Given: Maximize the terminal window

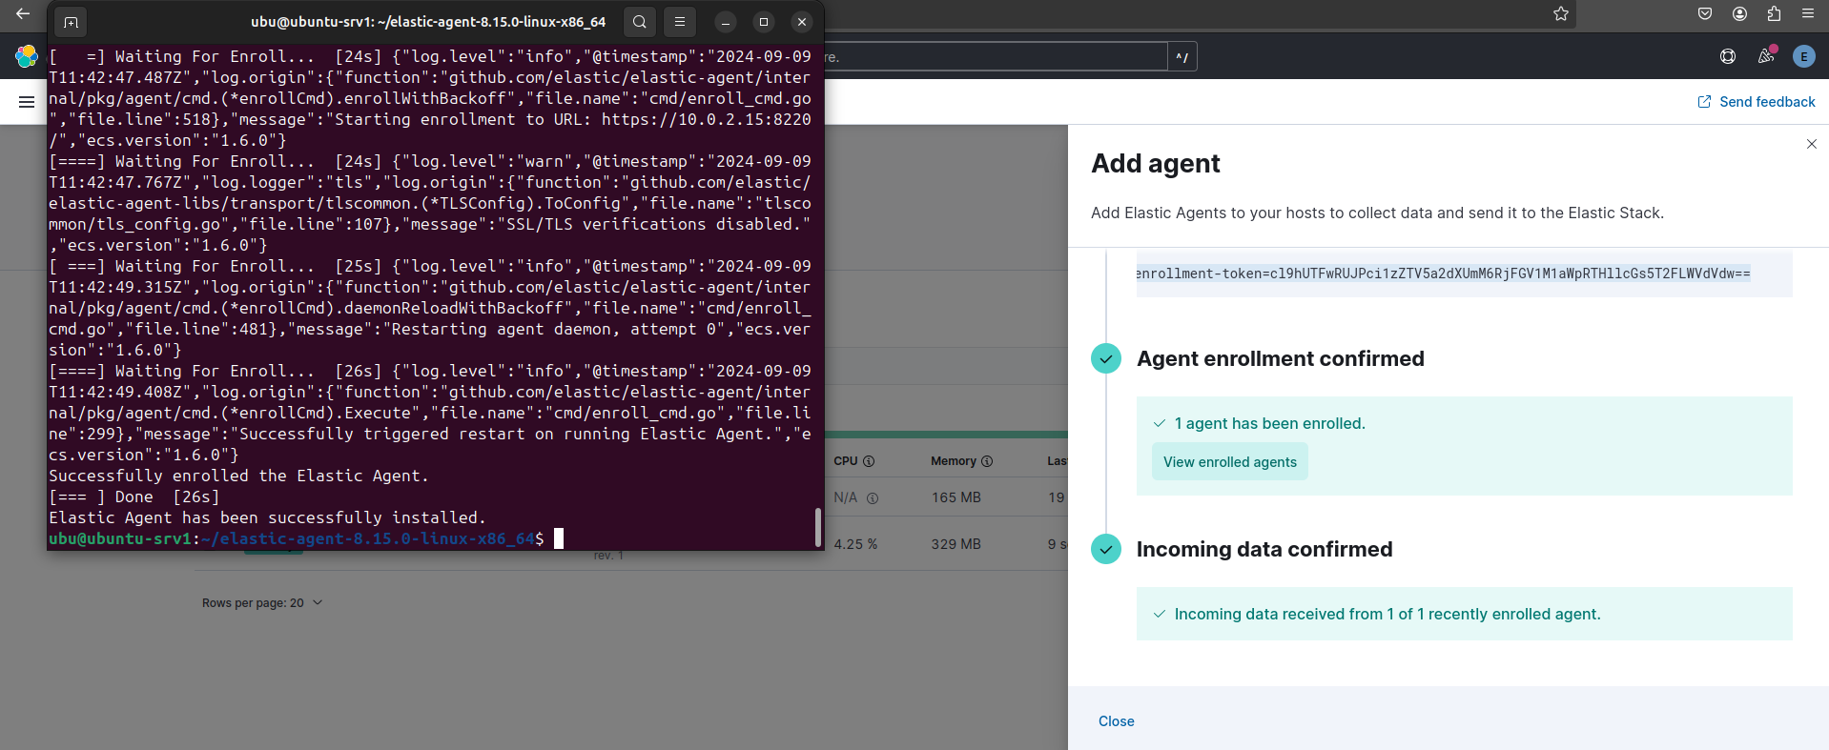Looking at the screenshot, I should [764, 21].
